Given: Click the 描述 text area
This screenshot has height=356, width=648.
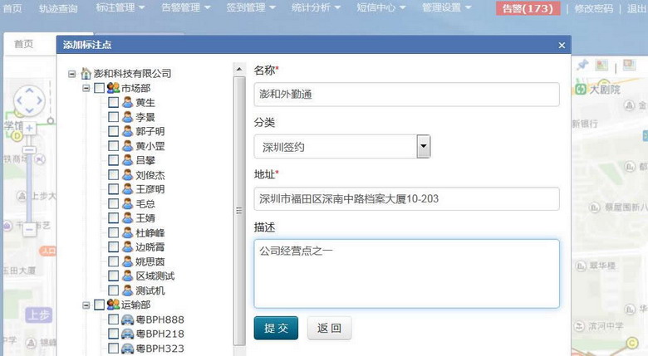Looking at the screenshot, I should click(x=406, y=273).
